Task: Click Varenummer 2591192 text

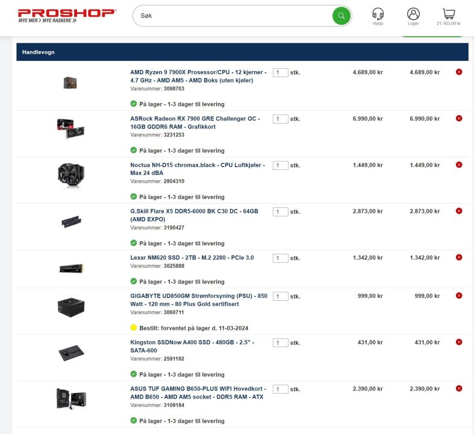Action: click(x=157, y=359)
